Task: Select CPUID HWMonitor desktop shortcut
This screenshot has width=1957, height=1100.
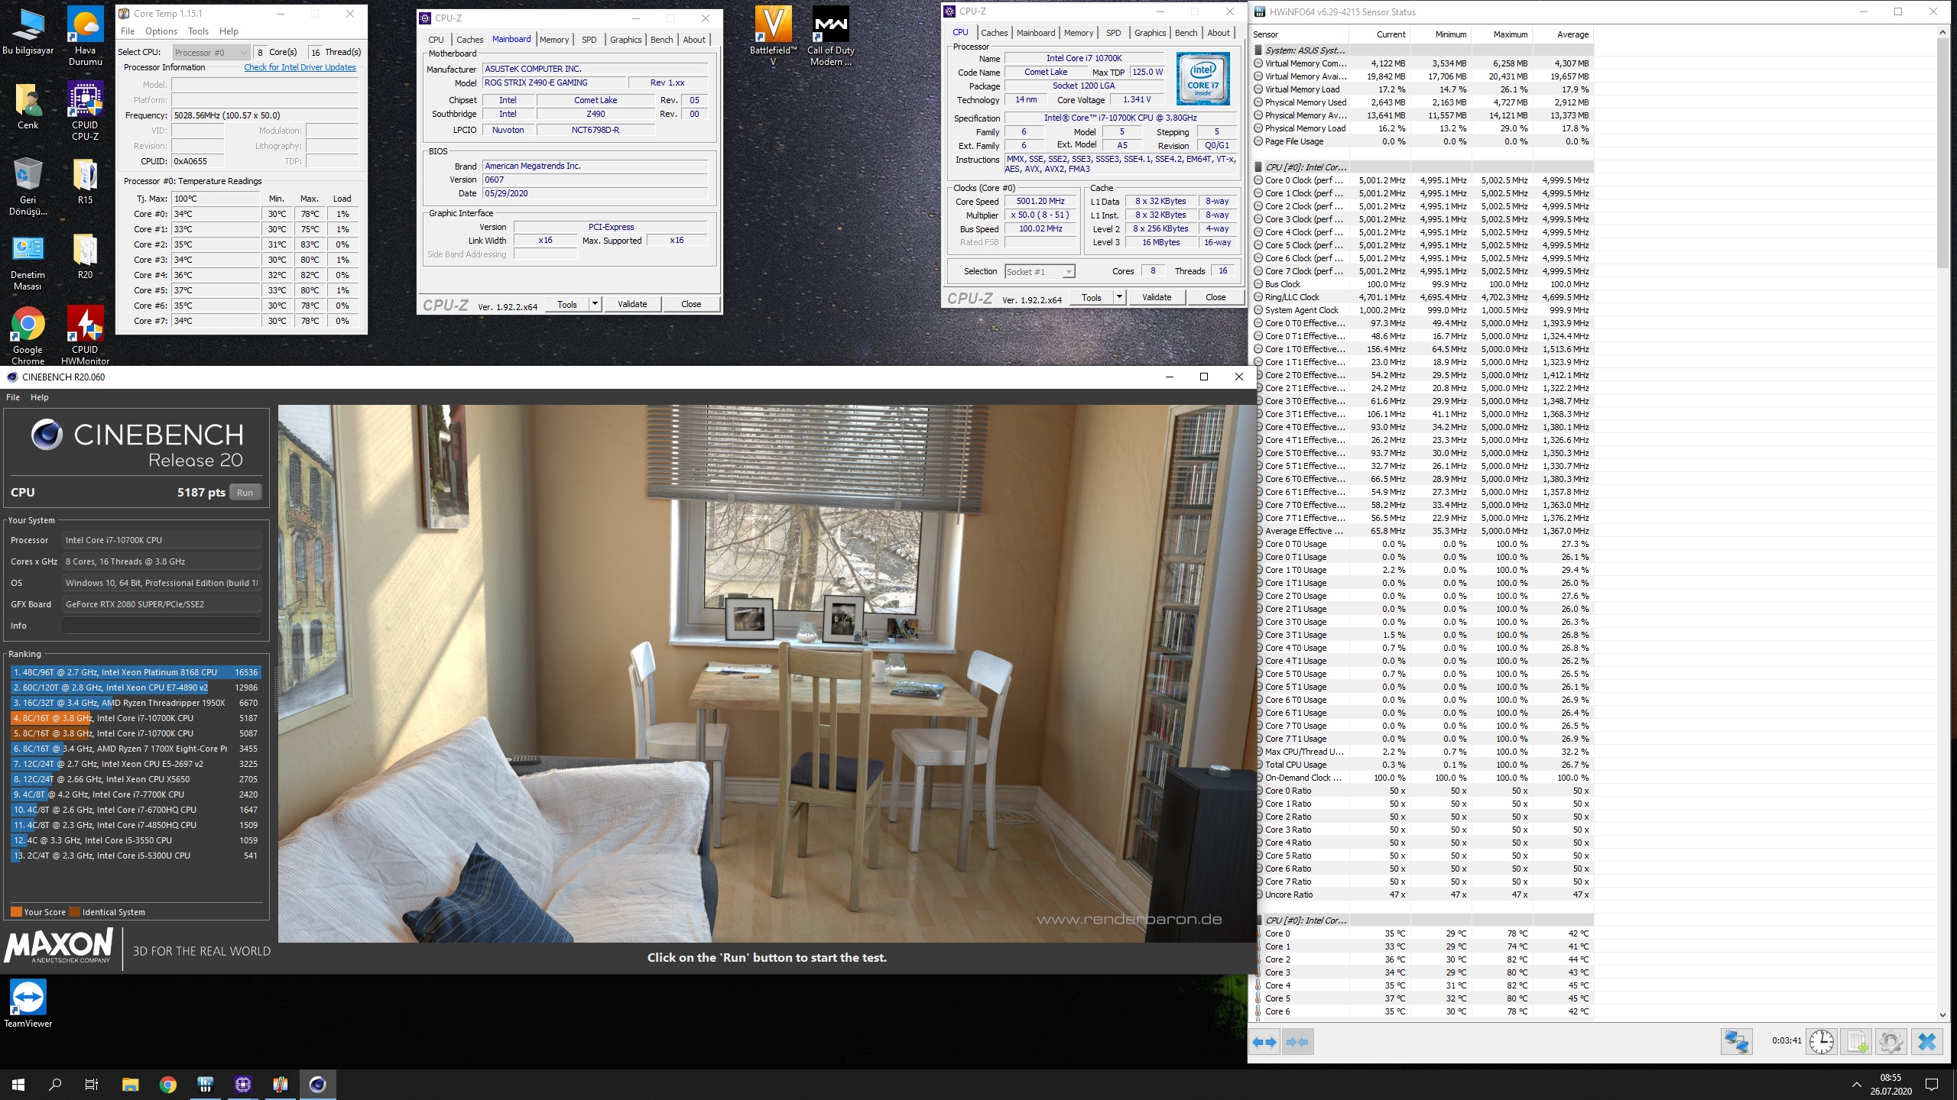Action: (x=85, y=336)
